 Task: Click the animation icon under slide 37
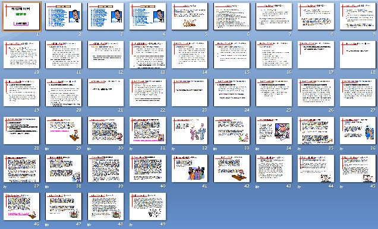point(5,187)
